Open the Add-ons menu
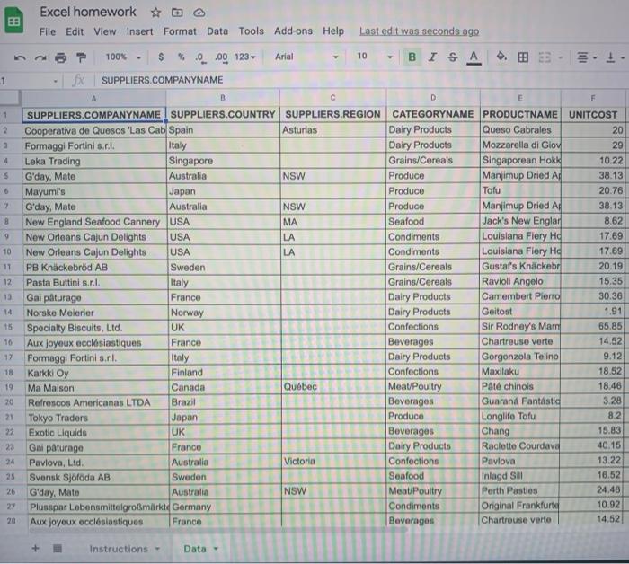The height and width of the screenshot is (564, 629). click(x=293, y=31)
